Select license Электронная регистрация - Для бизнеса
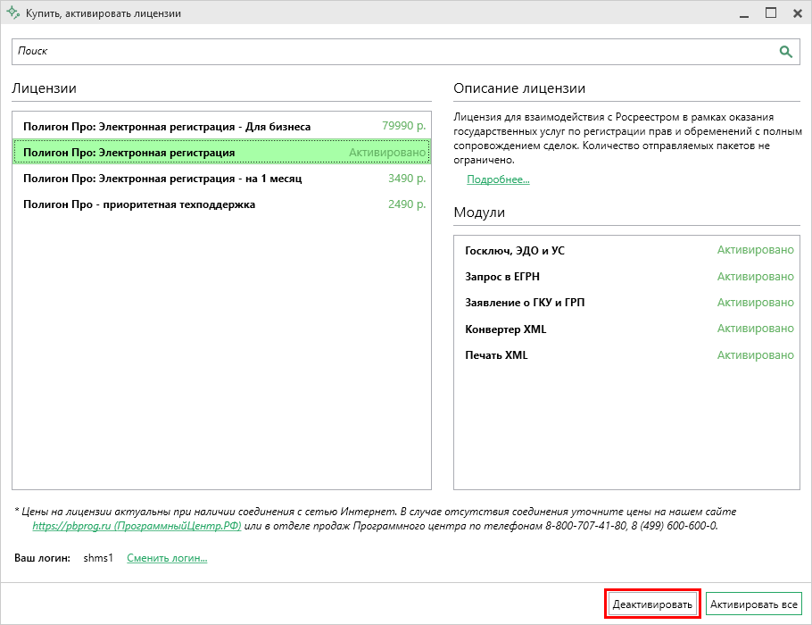Image resolution: width=812 pixels, height=625 pixels. [221, 127]
